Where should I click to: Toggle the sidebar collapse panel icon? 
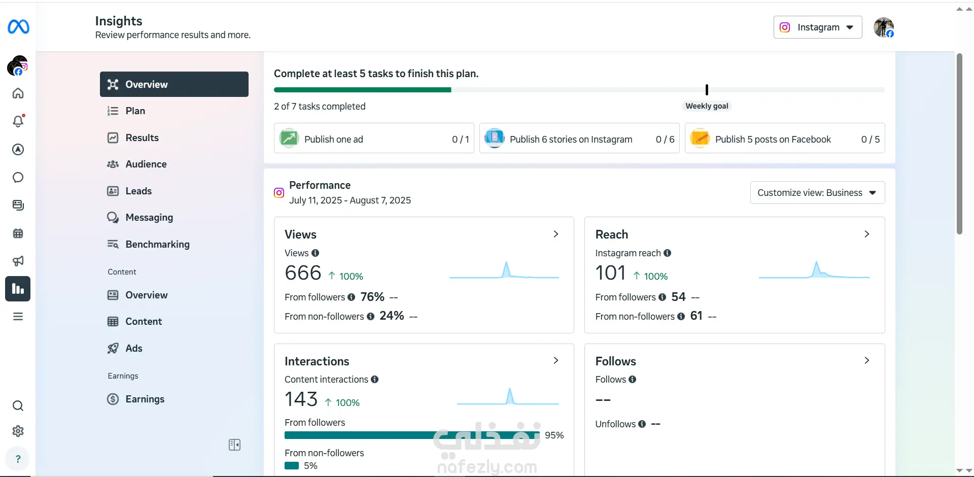pyautogui.click(x=234, y=445)
